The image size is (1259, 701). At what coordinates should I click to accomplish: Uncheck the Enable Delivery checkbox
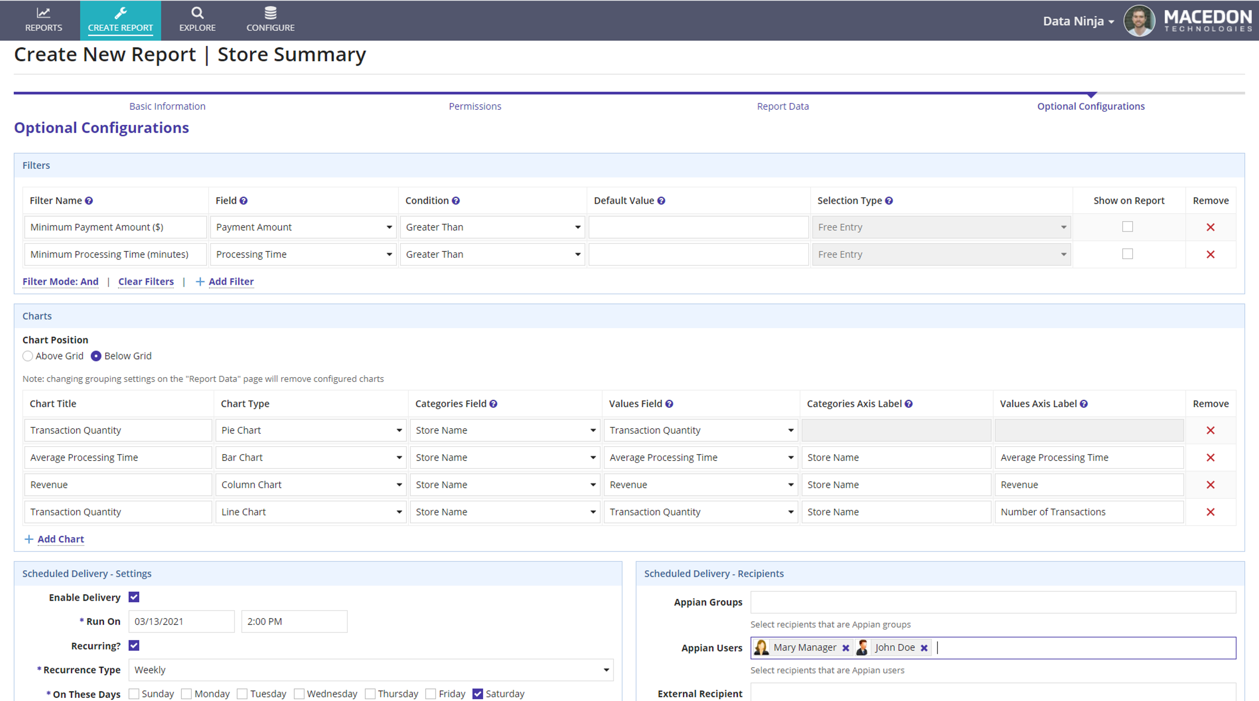pos(134,597)
